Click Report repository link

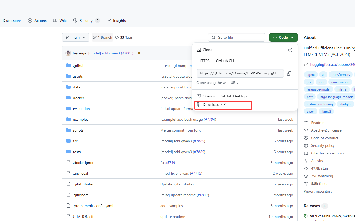coord(318,191)
